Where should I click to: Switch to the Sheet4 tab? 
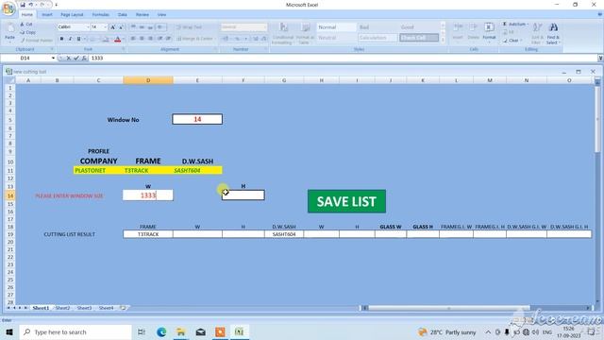107,308
